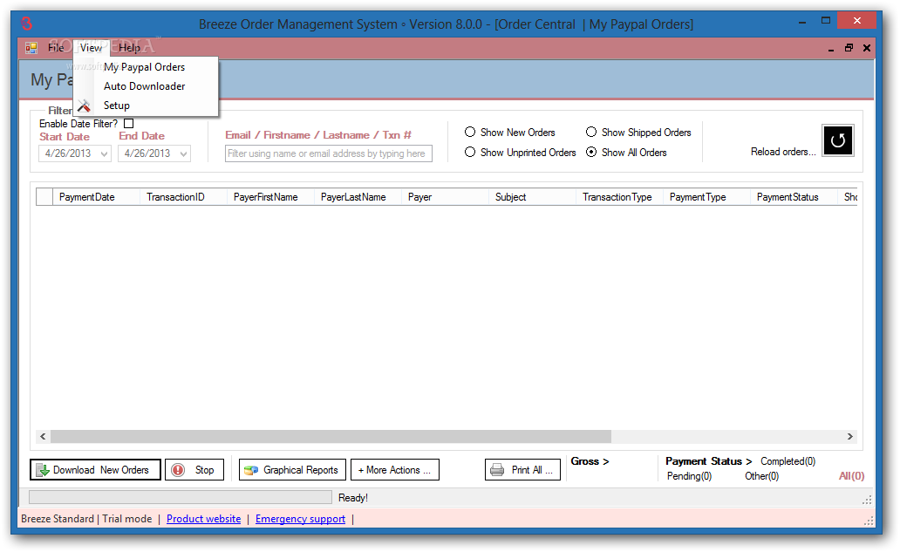The height and width of the screenshot is (552, 900).
Task: Click the printer icon on Print All
Action: [497, 470]
